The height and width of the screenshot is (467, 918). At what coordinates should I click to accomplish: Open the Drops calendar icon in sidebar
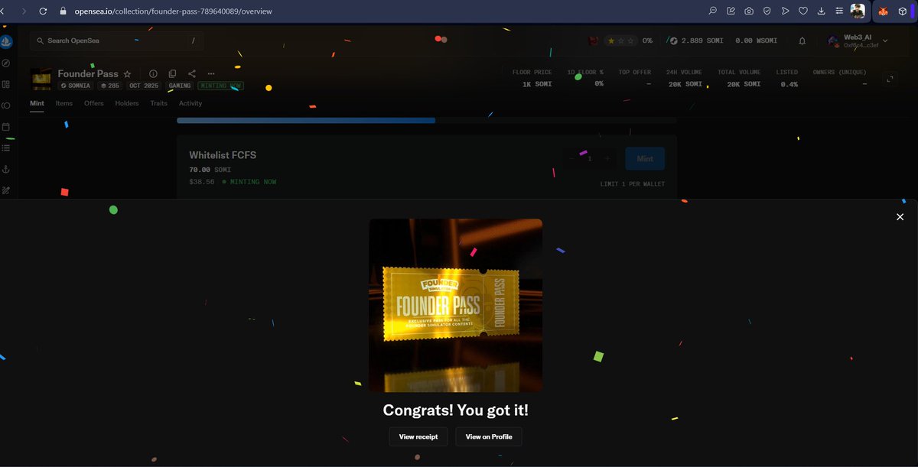6,127
